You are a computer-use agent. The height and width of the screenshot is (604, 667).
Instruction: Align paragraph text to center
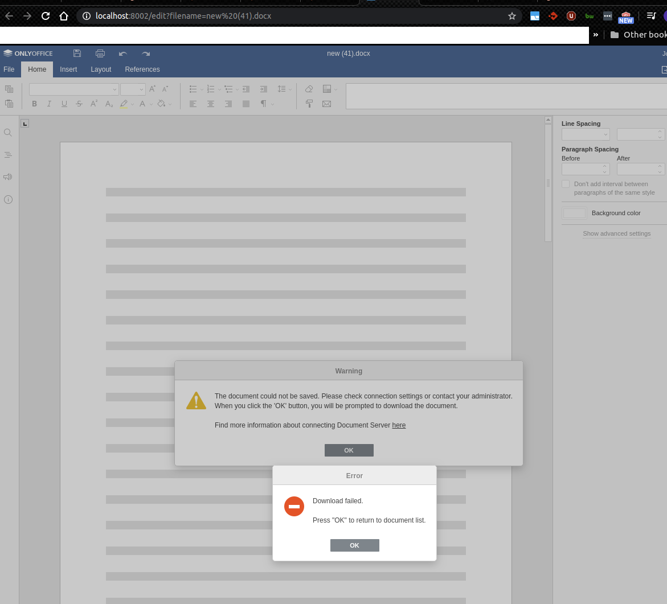tap(211, 104)
